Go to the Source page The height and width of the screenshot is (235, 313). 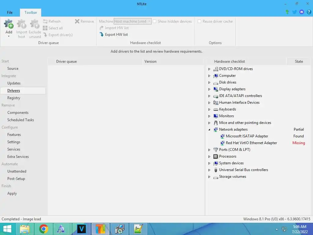[13, 68]
